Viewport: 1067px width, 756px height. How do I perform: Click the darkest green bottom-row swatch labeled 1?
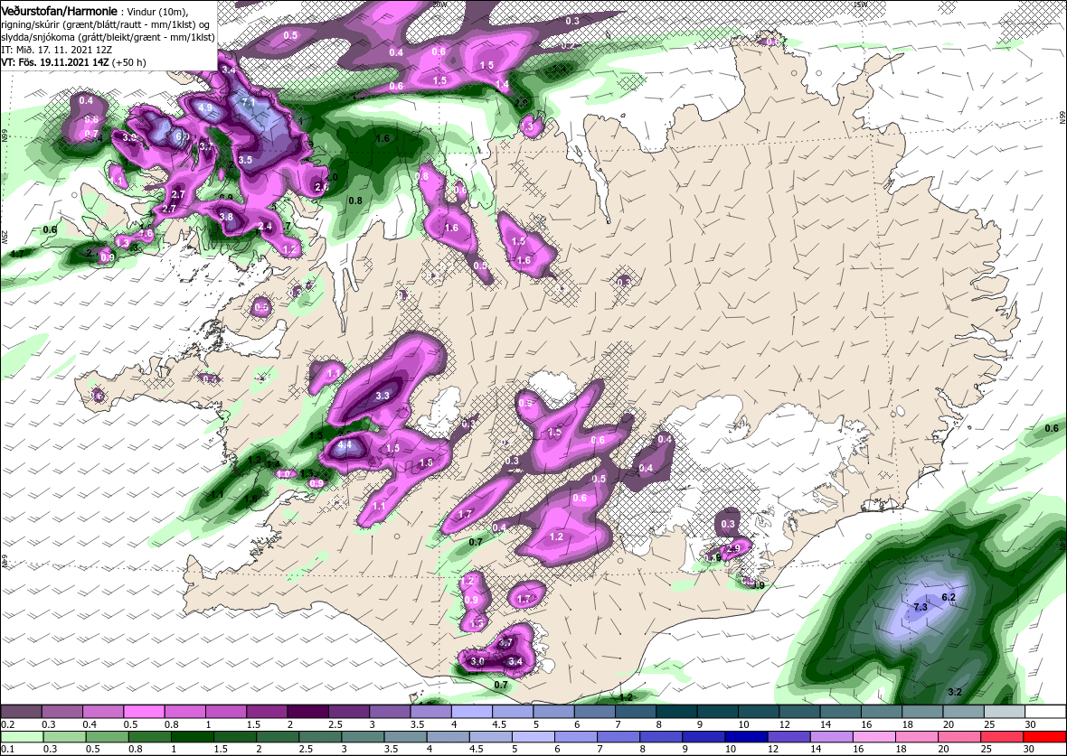click(x=192, y=738)
